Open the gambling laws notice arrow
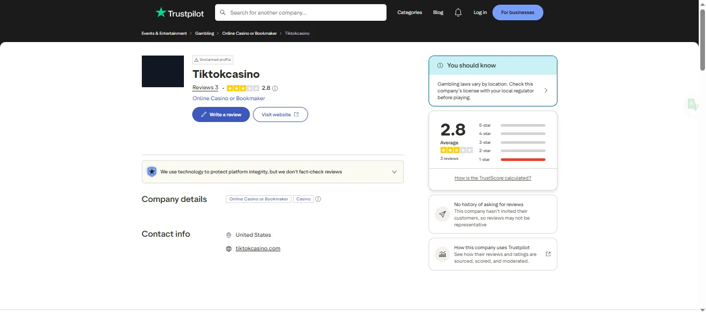Viewport: 706px width, 312px height. coord(546,90)
